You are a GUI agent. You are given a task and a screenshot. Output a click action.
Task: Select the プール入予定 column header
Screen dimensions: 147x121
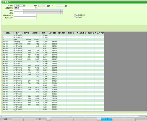point(99,33)
